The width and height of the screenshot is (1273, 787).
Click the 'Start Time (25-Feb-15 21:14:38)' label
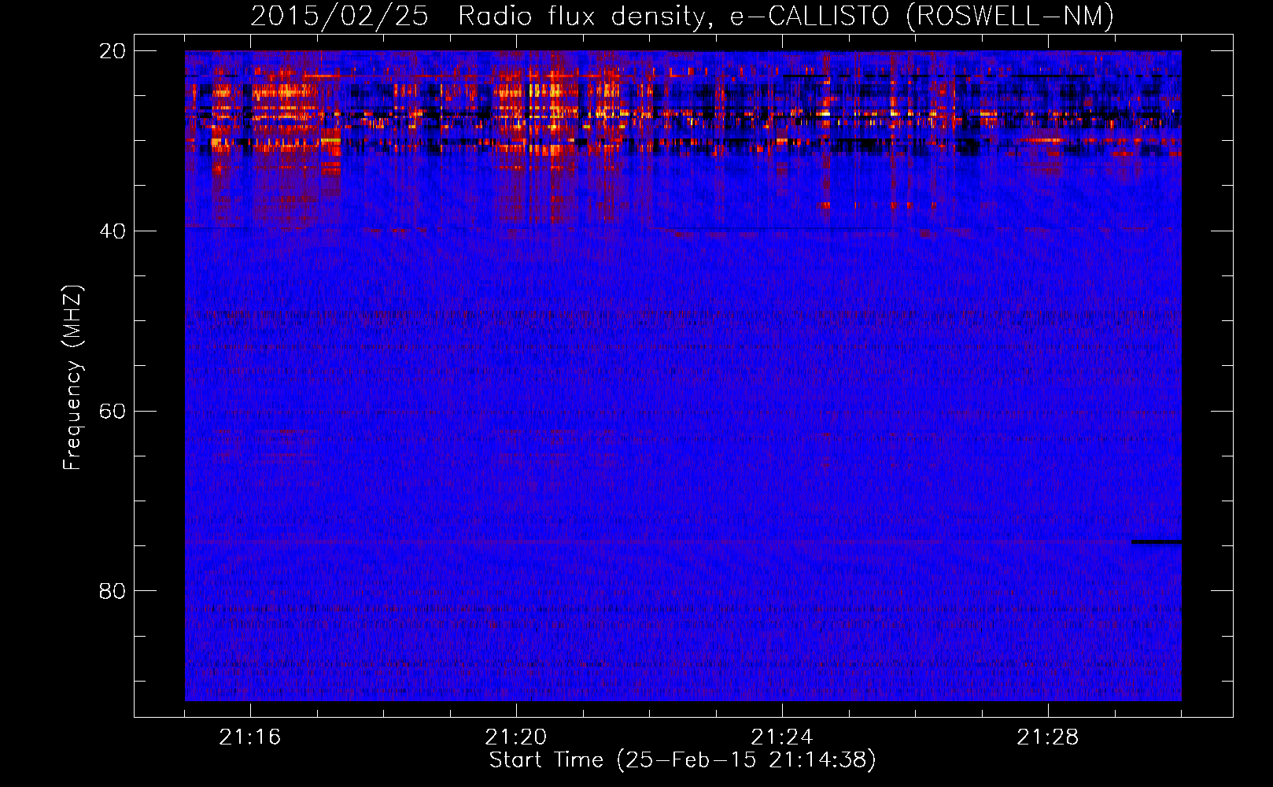[682, 760]
